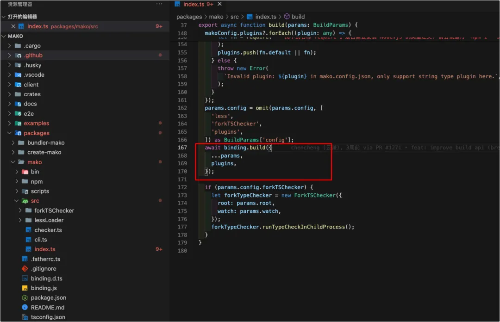
Task: Click the .gitignore git icon
Action: tap(25, 269)
